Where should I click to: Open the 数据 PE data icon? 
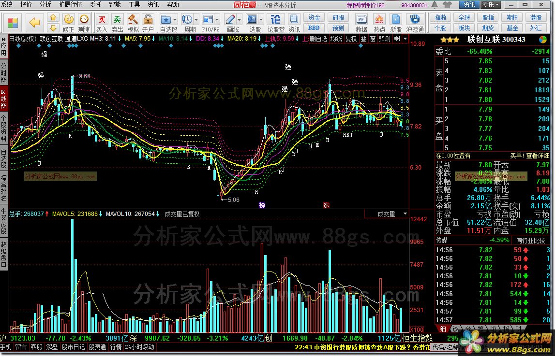pyautogui.click(x=361, y=23)
